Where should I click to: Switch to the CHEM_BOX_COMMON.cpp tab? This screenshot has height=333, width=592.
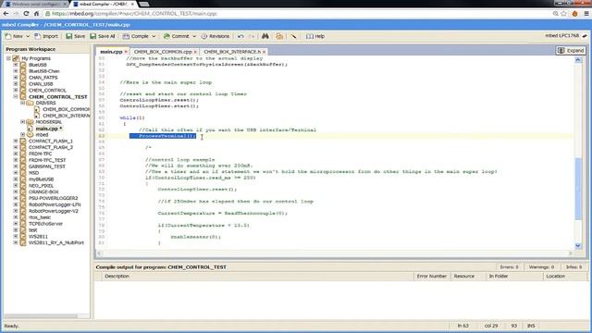(x=163, y=52)
